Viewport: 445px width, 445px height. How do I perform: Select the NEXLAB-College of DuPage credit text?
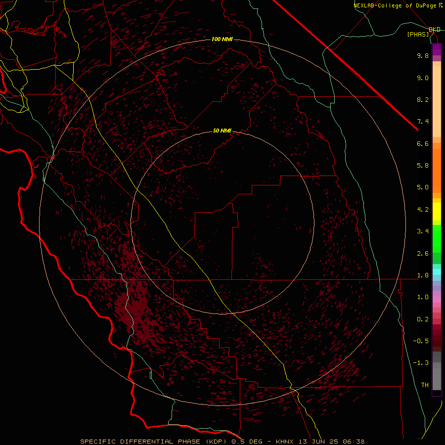point(395,5)
